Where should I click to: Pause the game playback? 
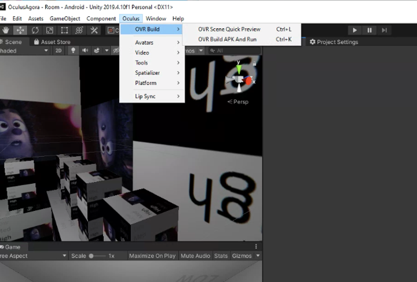coord(370,30)
